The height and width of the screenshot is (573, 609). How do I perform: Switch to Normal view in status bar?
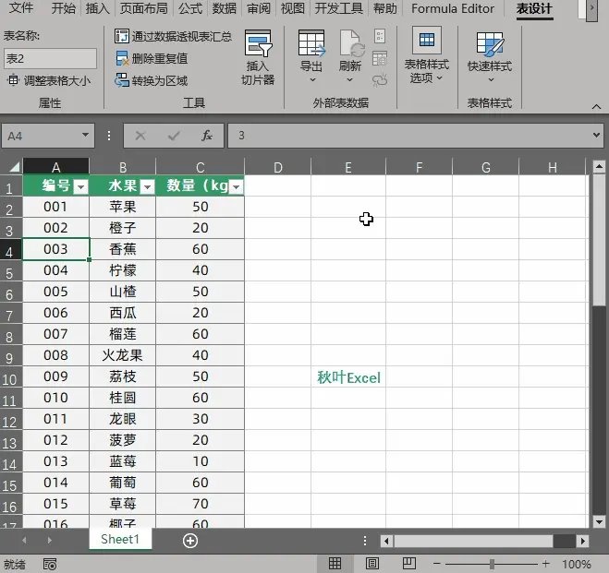(335, 563)
